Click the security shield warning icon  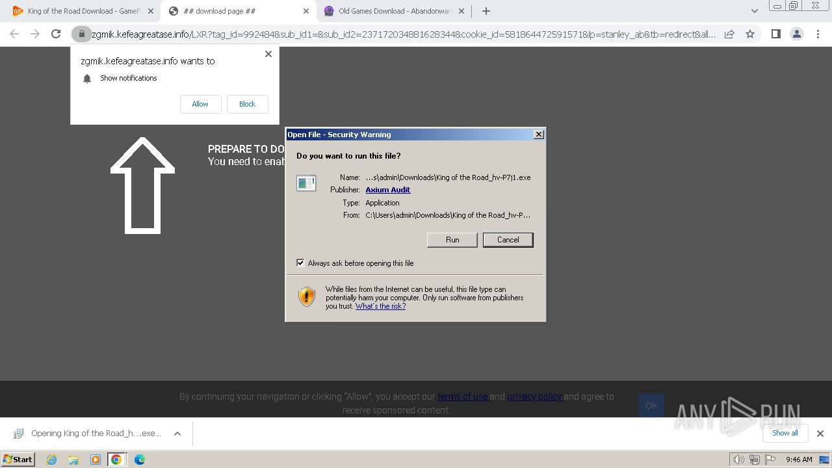coord(307,297)
